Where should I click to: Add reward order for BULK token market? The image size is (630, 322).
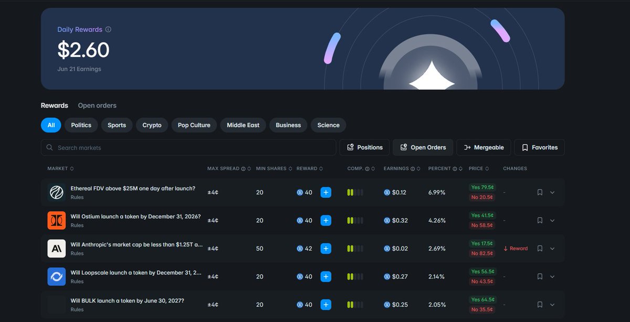point(326,305)
